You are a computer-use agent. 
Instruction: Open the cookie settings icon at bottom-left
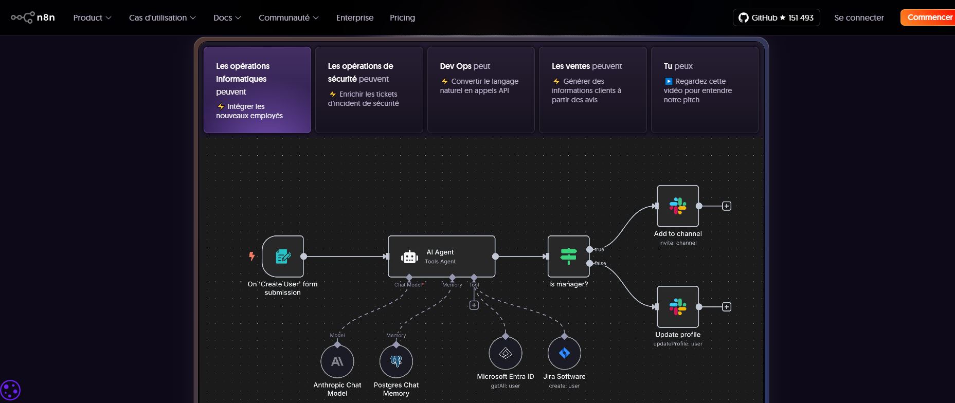coord(10,390)
